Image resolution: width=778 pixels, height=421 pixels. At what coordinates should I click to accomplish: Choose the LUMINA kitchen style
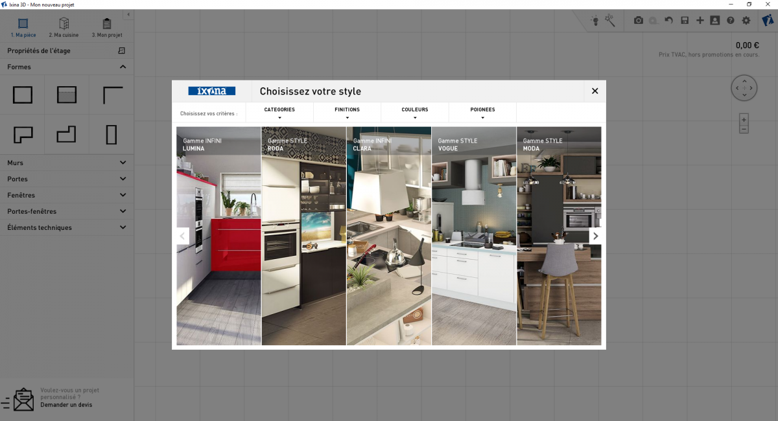click(218, 236)
